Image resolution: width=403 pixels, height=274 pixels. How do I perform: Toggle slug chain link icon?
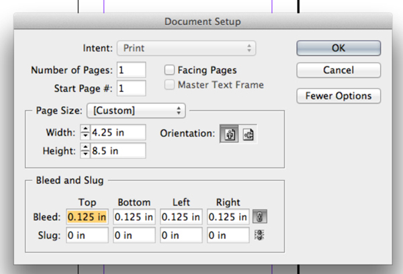click(259, 235)
